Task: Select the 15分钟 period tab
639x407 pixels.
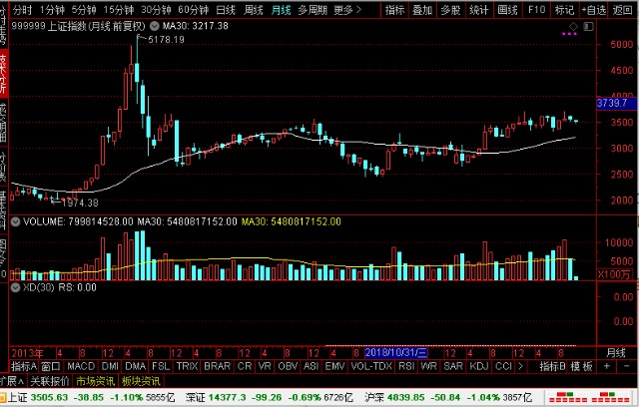Action: point(119,10)
